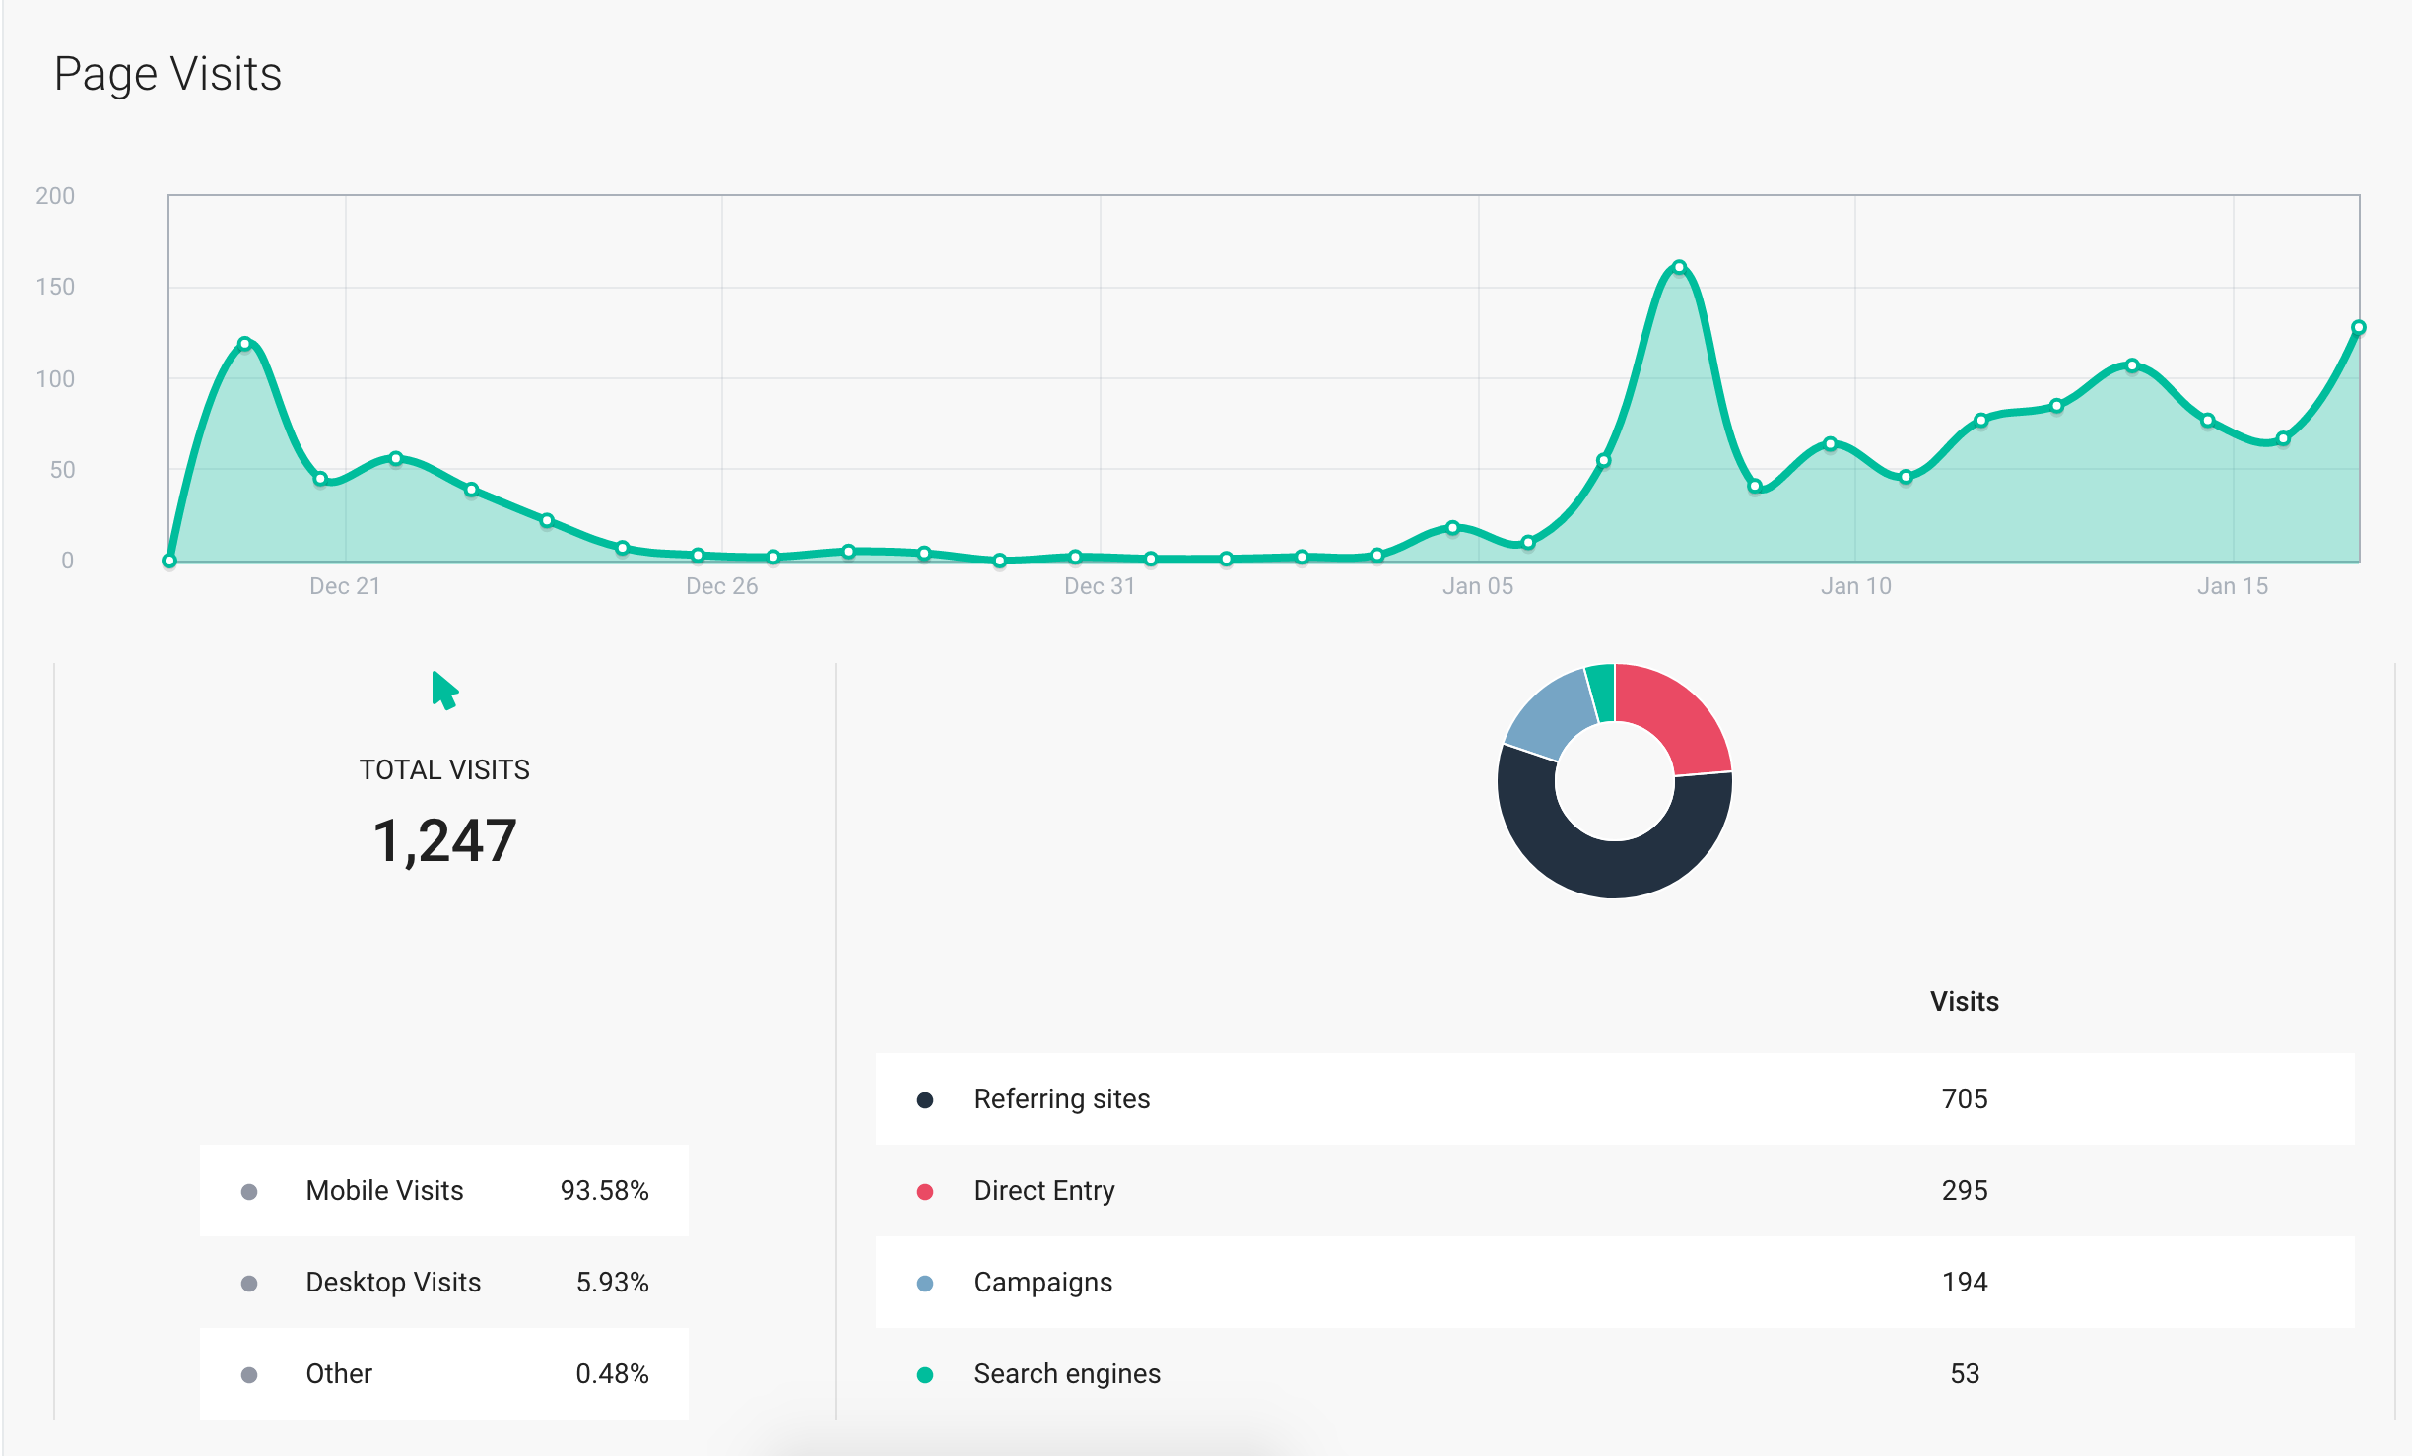Select the green Search engines donut segment
This screenshot has height=1456, width=2412.
(1602, 693)
